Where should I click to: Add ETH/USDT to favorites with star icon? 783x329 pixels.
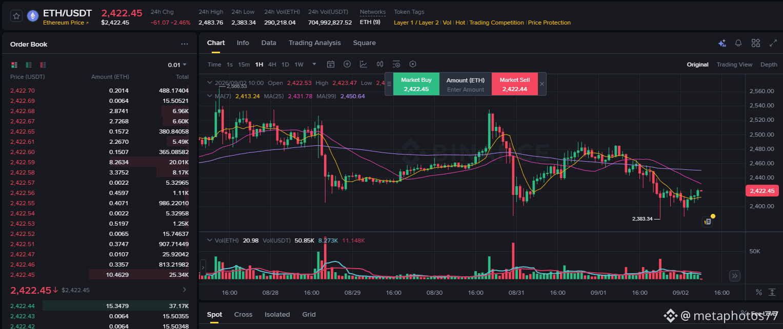[x=16, y=16]
